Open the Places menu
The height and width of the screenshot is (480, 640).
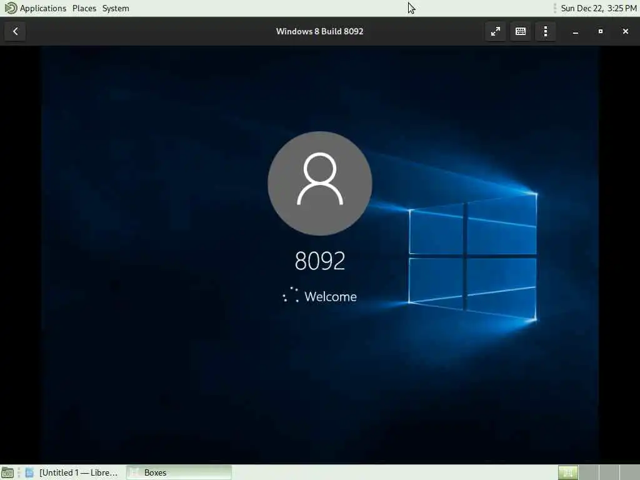(84, 8)
